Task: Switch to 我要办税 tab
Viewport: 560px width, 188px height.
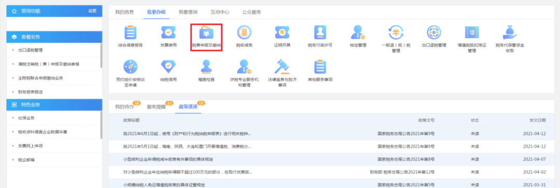Action: coord(156,12)
